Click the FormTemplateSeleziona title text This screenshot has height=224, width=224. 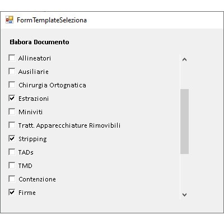pyautogui.click(x=52, y=20)
